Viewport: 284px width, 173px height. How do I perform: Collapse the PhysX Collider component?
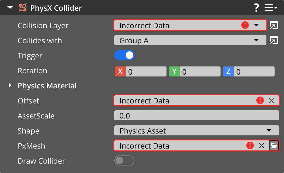[x=10, y=8]
